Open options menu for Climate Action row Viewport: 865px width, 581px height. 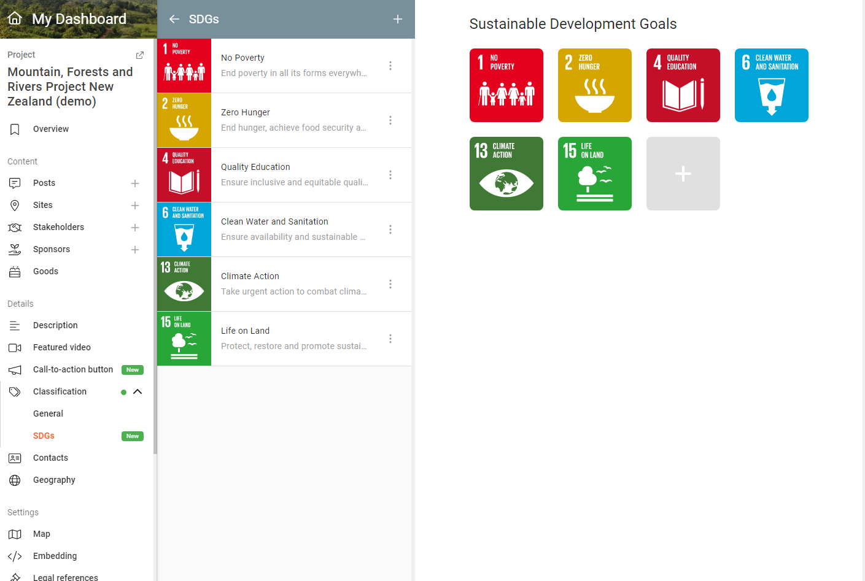pyautogui.click(x=390, y=284)
